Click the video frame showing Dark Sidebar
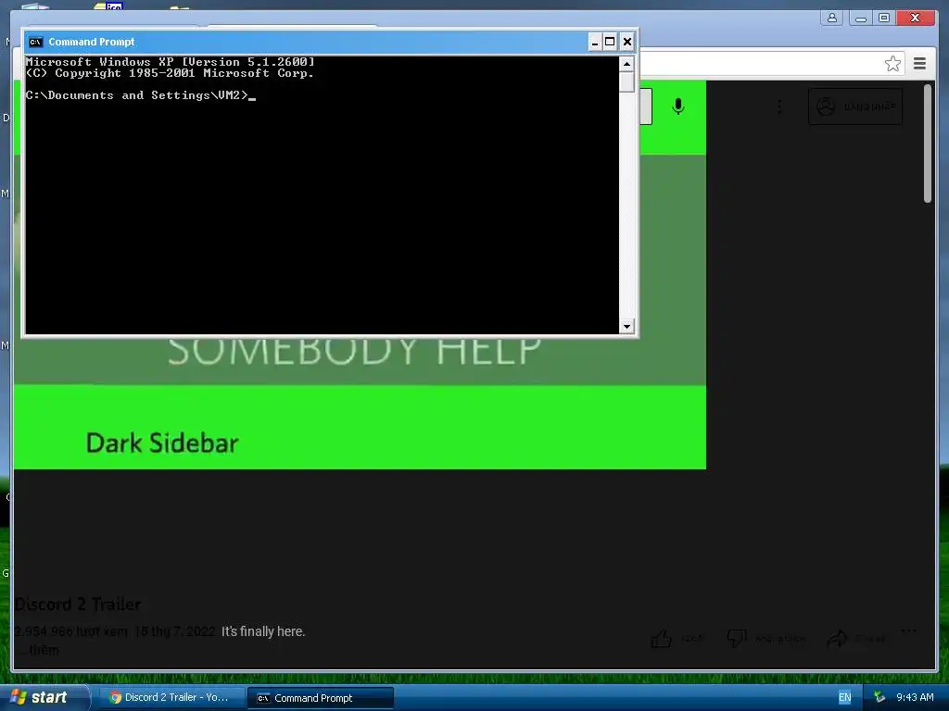Viewport: 949px width, 711px height. click(x=361, y=402)
